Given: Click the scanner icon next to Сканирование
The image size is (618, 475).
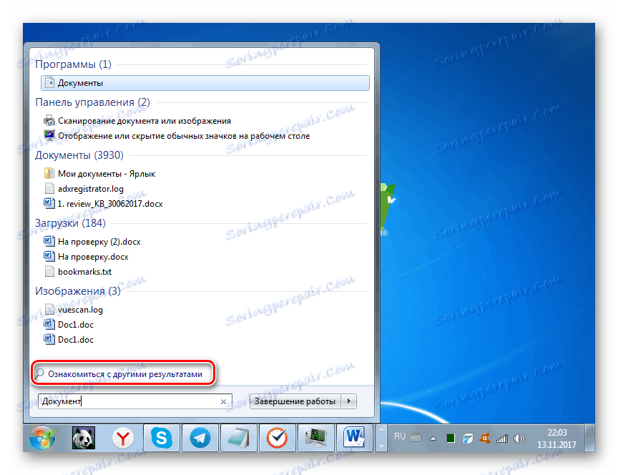Looking at the screenshot, I should pyautogui.click(x=49, y=120).
